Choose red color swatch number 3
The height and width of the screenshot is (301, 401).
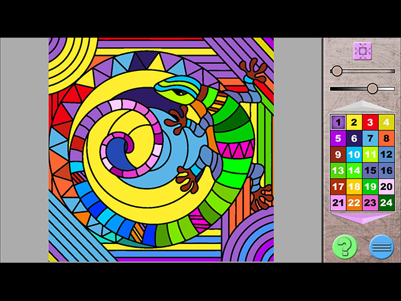[370, 122]
